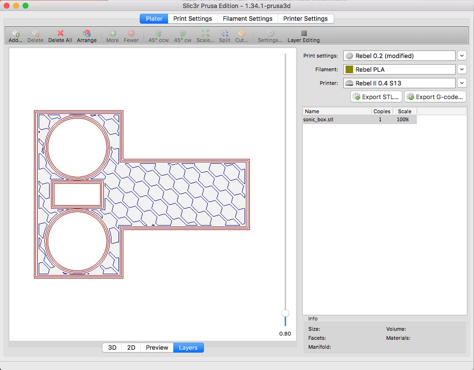Click the Cut tool icon
This screenshot has height=370, width=474.
(x=241, y=34)
